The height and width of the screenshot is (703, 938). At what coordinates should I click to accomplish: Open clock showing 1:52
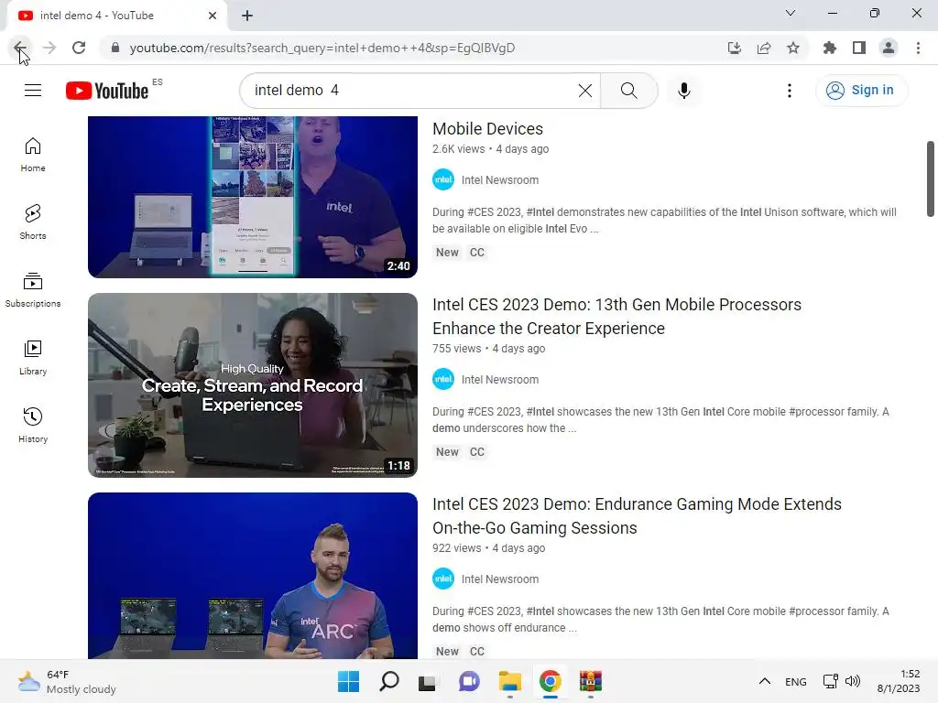coord(898,681)
